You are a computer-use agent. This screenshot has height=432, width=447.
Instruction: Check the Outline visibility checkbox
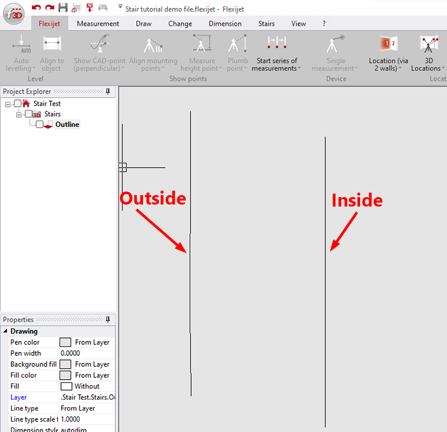click(x=40, y=124)
